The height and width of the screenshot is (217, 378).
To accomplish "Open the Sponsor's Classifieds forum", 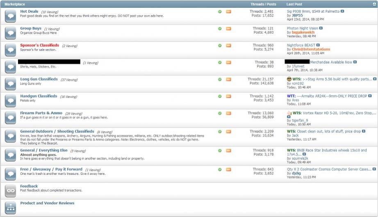I will coord(39,45).
